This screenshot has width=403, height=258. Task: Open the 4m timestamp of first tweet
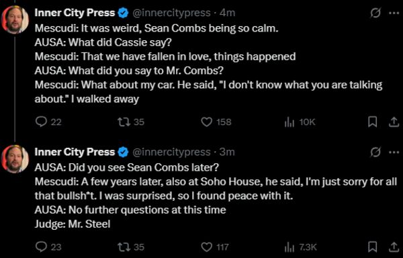pos(228,13)
